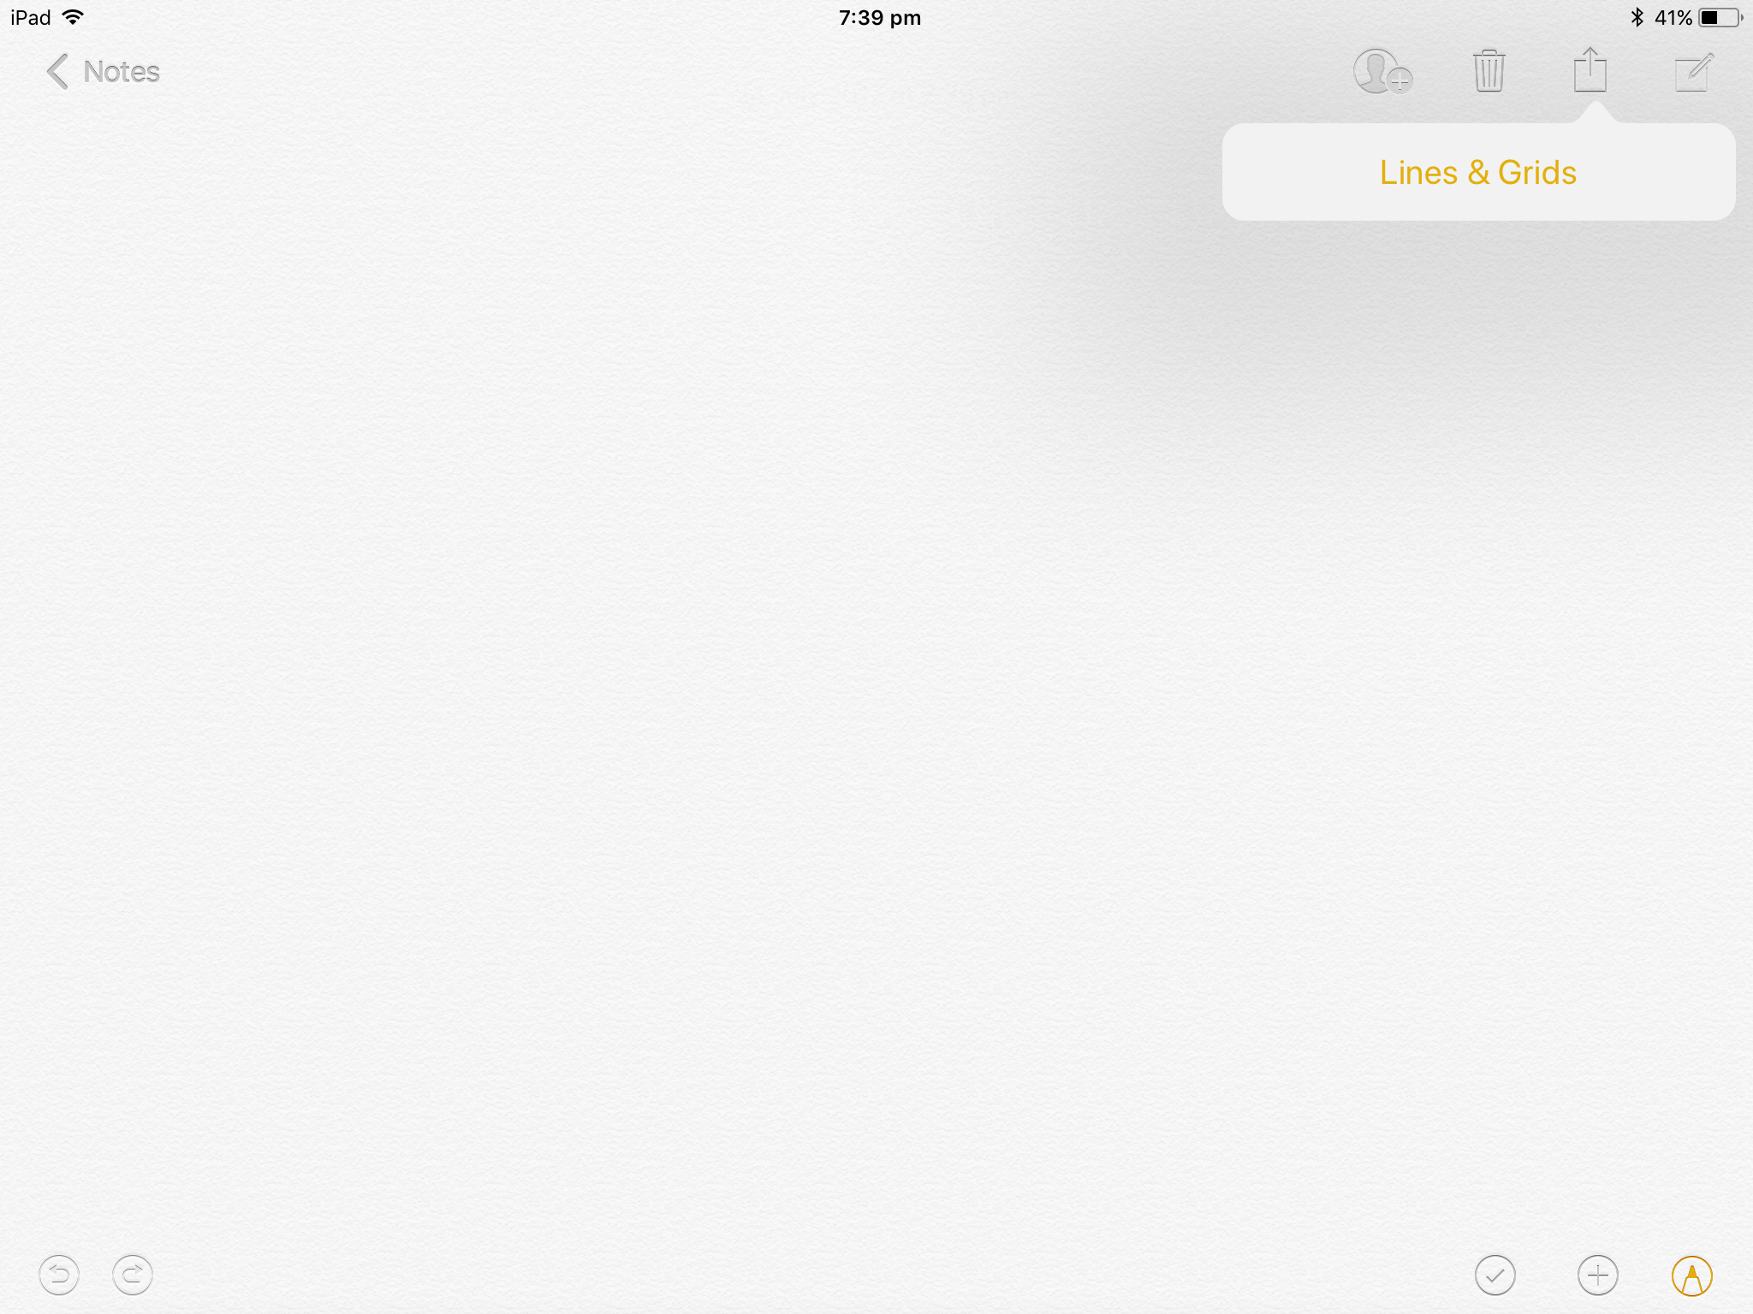1753x1314 pixels.
Task: Delete note with the trash icon
Action: pos(1489,71)
